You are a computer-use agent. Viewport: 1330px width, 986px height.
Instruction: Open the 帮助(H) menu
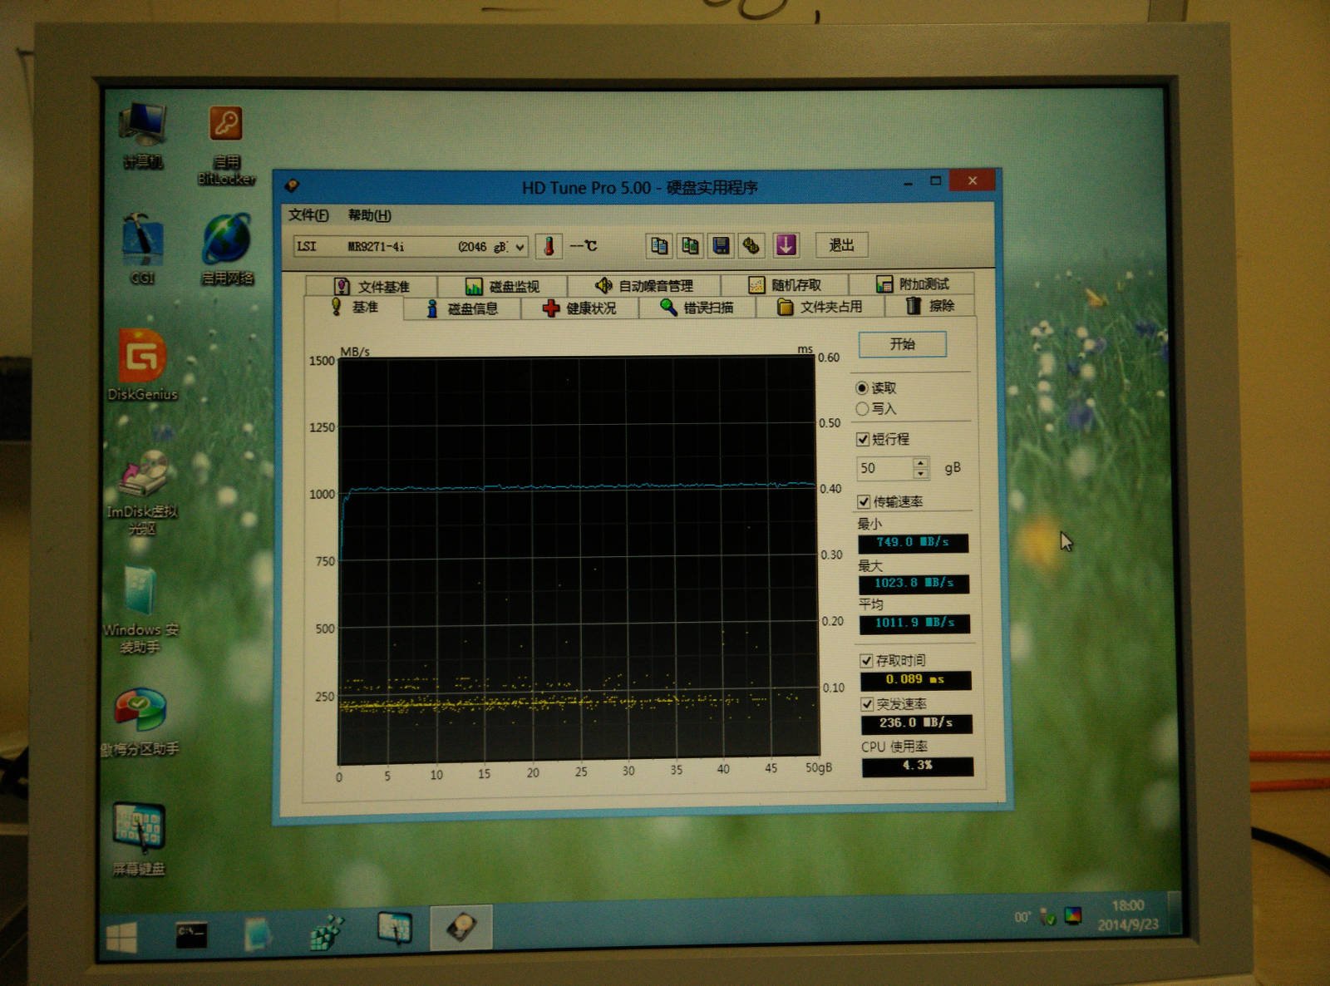point(369,215)
